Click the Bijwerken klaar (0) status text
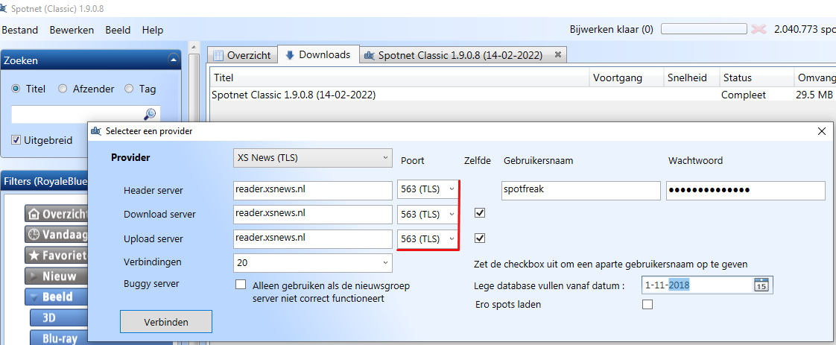Viewport: 836px width, 345px height. click(x=612, y=29)
